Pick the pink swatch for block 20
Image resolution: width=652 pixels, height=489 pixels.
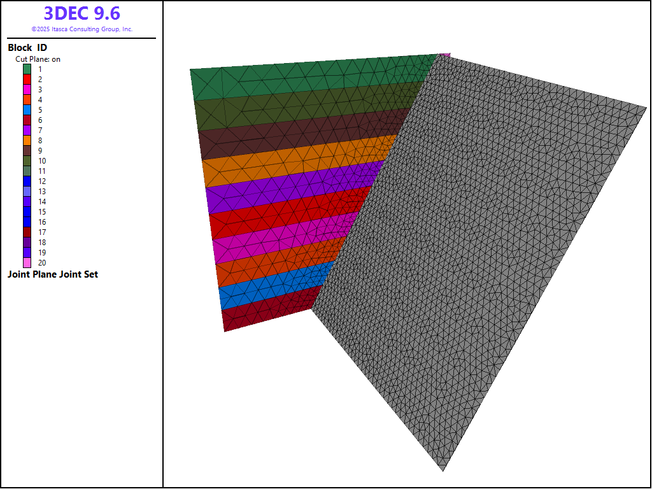pos(27,262)
